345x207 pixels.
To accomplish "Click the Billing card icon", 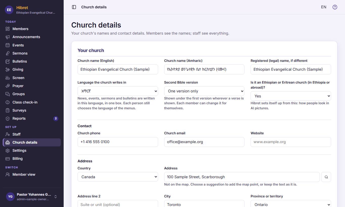I will (x=8, y=159).
